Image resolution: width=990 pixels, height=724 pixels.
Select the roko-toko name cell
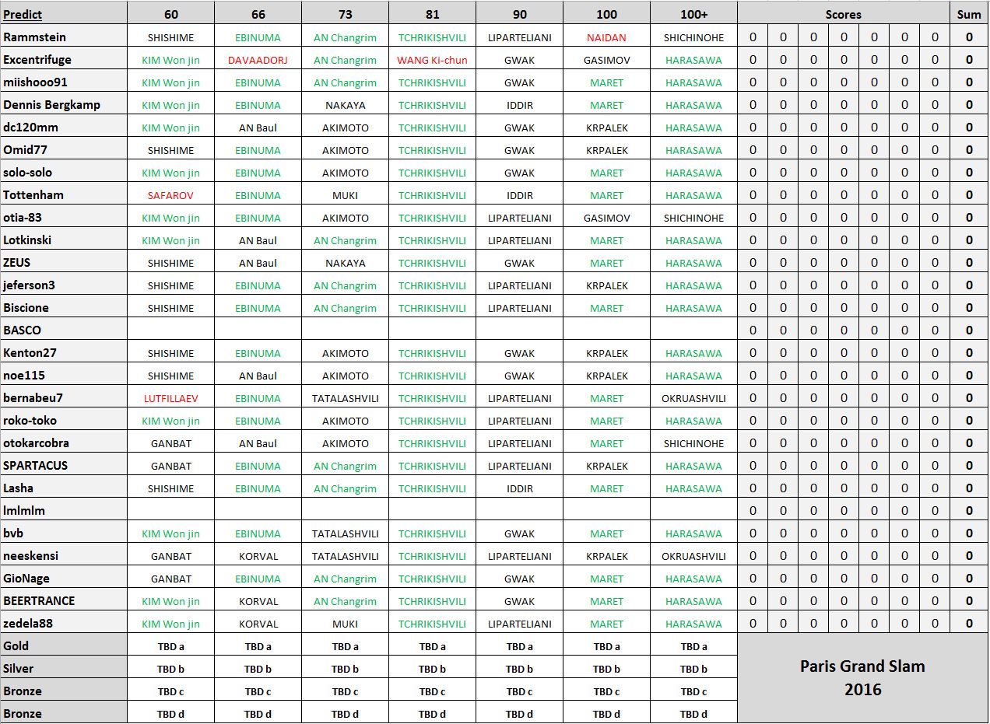[64, 420]
